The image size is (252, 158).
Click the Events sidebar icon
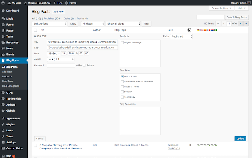pos(3,54)
